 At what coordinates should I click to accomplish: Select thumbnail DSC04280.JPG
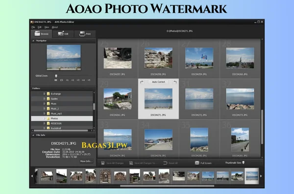coord(199,140)
